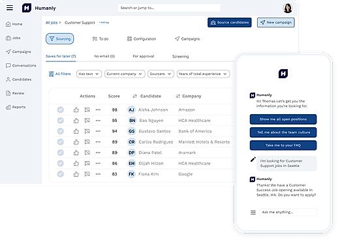Viewport: 338px width, 240px height.
Task: Focus the Search or jump to field
Action: click(169, 8)
